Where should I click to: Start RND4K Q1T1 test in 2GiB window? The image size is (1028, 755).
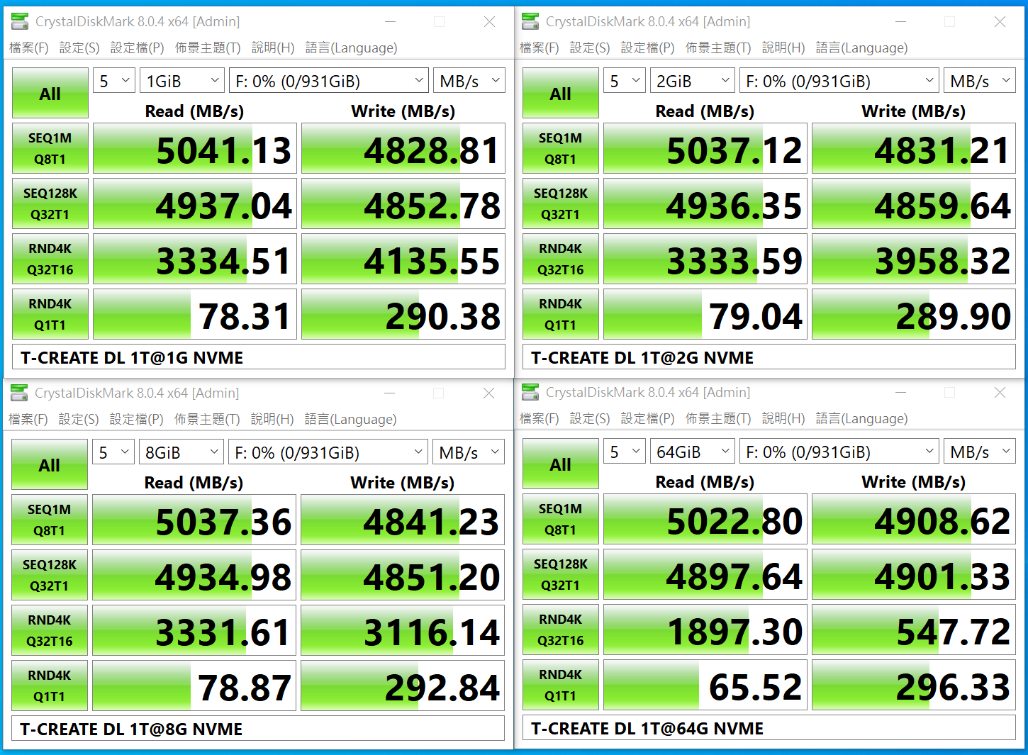561,314
